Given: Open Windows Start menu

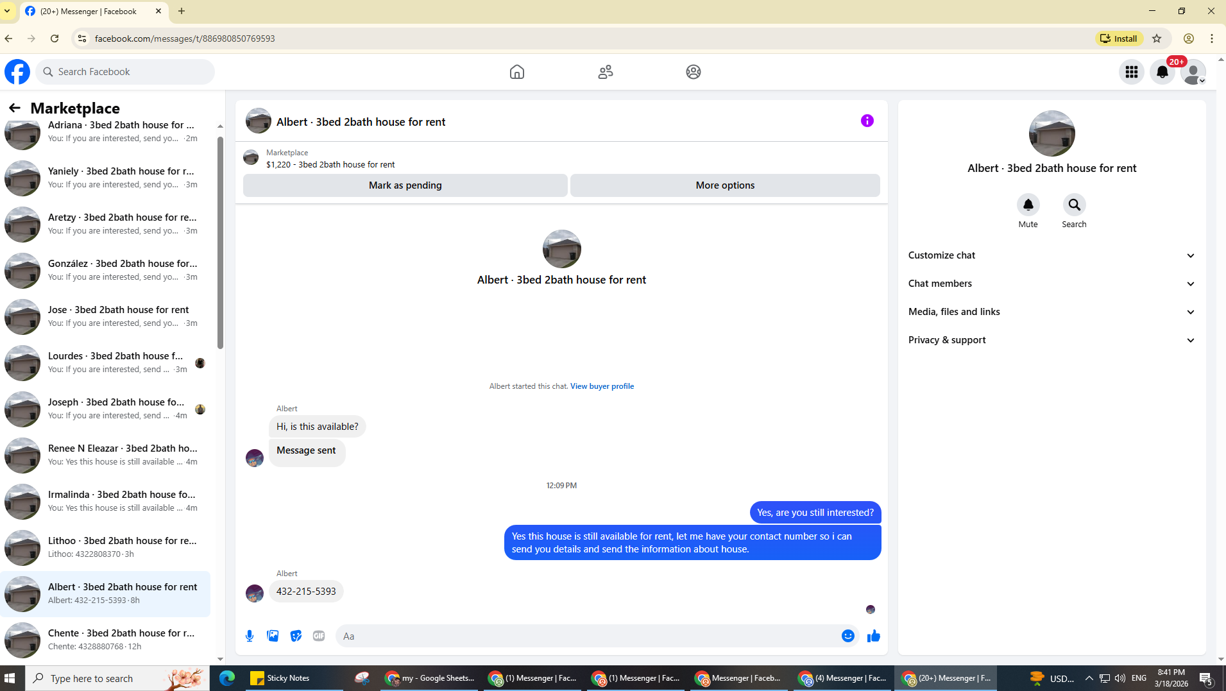Looking at the screenshot, I should coord(10,678).
